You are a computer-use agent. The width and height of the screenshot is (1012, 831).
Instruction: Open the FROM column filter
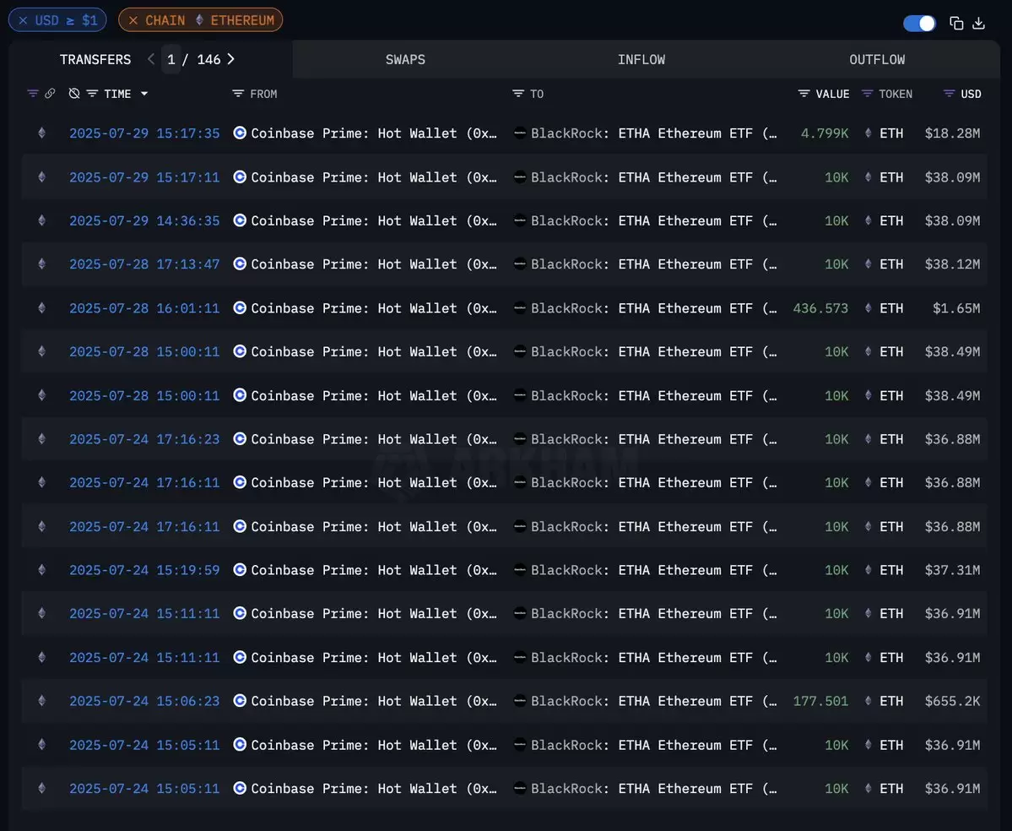[238, 94]
